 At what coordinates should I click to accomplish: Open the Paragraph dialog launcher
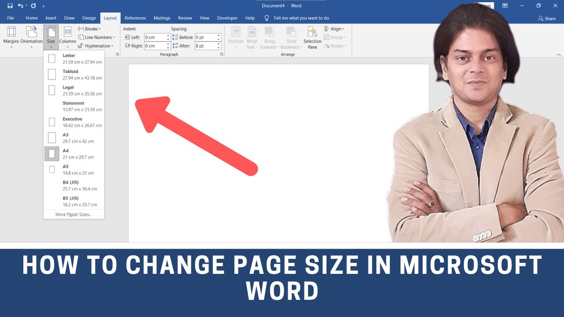pos(222,54)
